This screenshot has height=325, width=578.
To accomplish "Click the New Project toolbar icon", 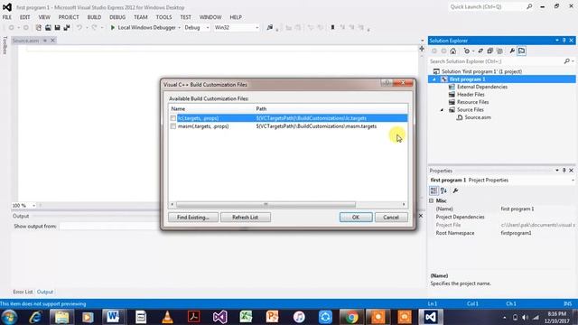I will point(38,28).
